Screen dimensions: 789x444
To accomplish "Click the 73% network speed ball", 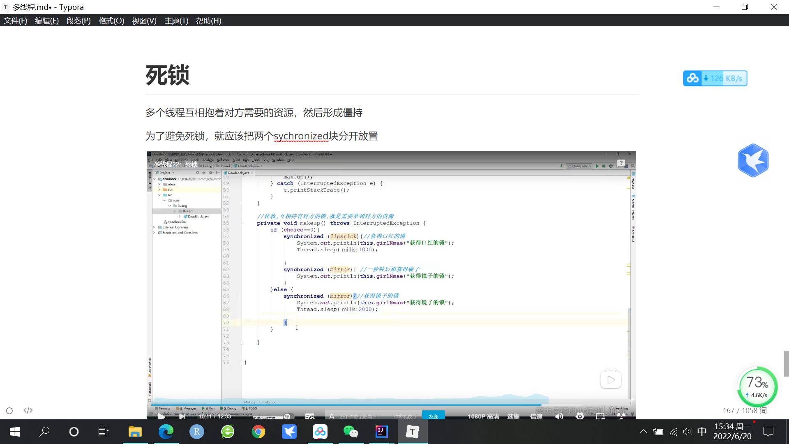I will pos(757,386).
